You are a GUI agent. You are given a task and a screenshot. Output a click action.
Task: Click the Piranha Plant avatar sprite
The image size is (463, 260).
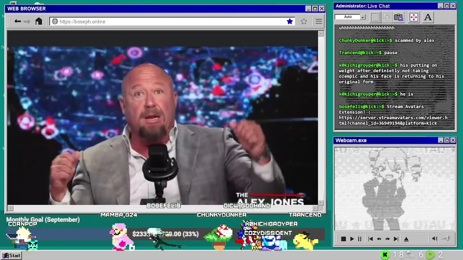219,237
